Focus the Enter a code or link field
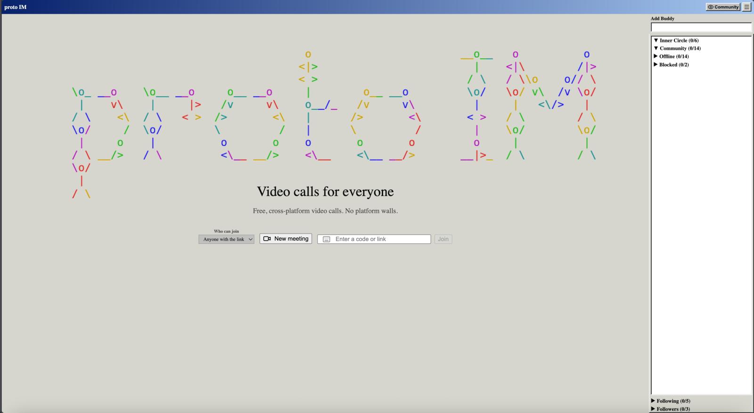 (x=374, y=239)
